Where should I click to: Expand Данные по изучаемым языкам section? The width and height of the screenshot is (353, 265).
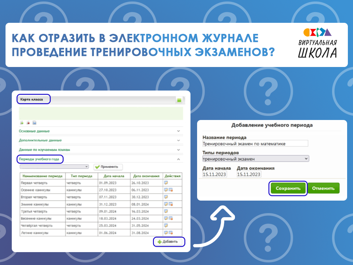[x=178, y=150]
